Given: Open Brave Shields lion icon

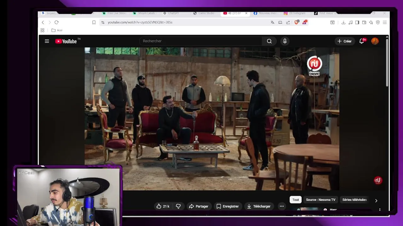Looking at the screenshot, I should (x=297, y=22).
